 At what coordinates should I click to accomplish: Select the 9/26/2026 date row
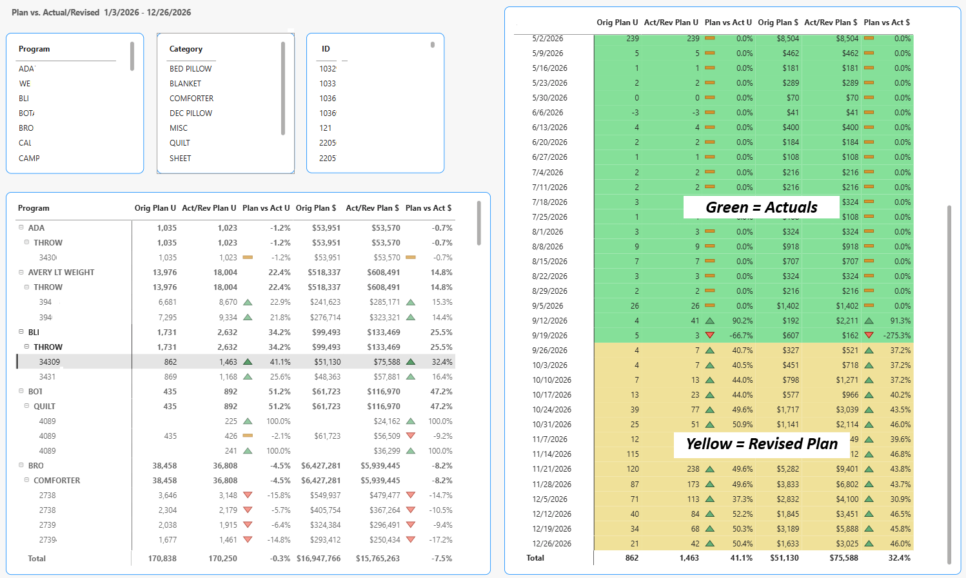[x=714, y=350]
